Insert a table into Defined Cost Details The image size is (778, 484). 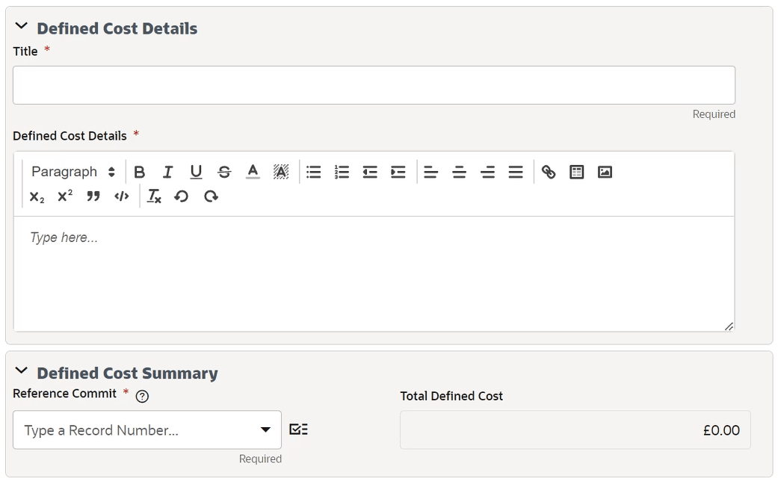point(576,172)
